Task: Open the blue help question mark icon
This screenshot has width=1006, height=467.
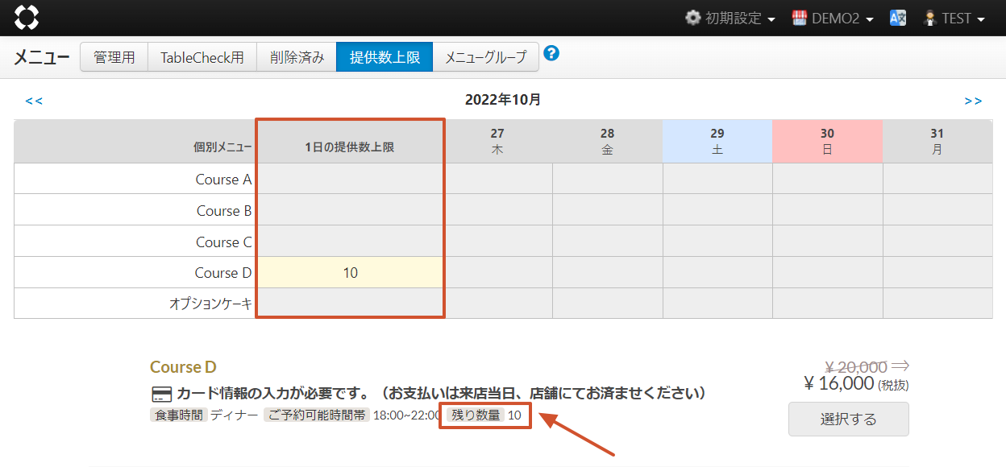Action: click(552, 54)
